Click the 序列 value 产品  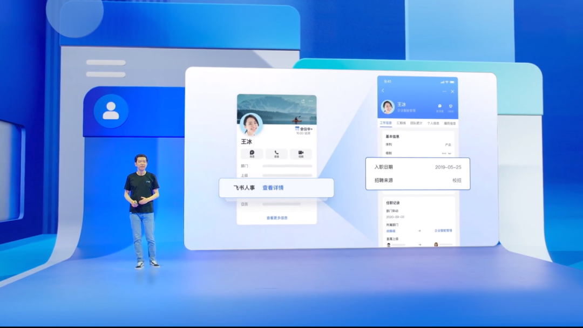448,145
